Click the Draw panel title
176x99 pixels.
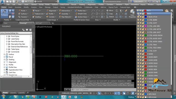tap(98, 20)
